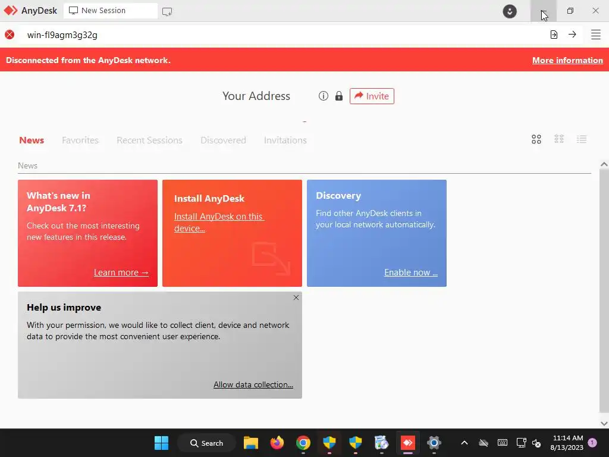Click Install AnyDesk on this device link
Image resolution: width=609 pixels, height=457 pixels.
coord(219,223)
